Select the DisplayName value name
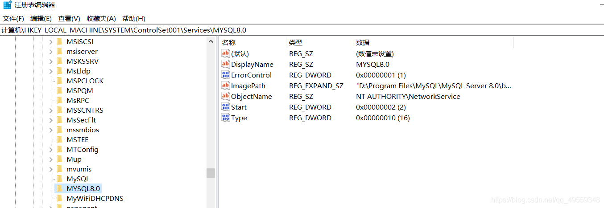Screen dimensions: 604x208 tap(252, 65)
